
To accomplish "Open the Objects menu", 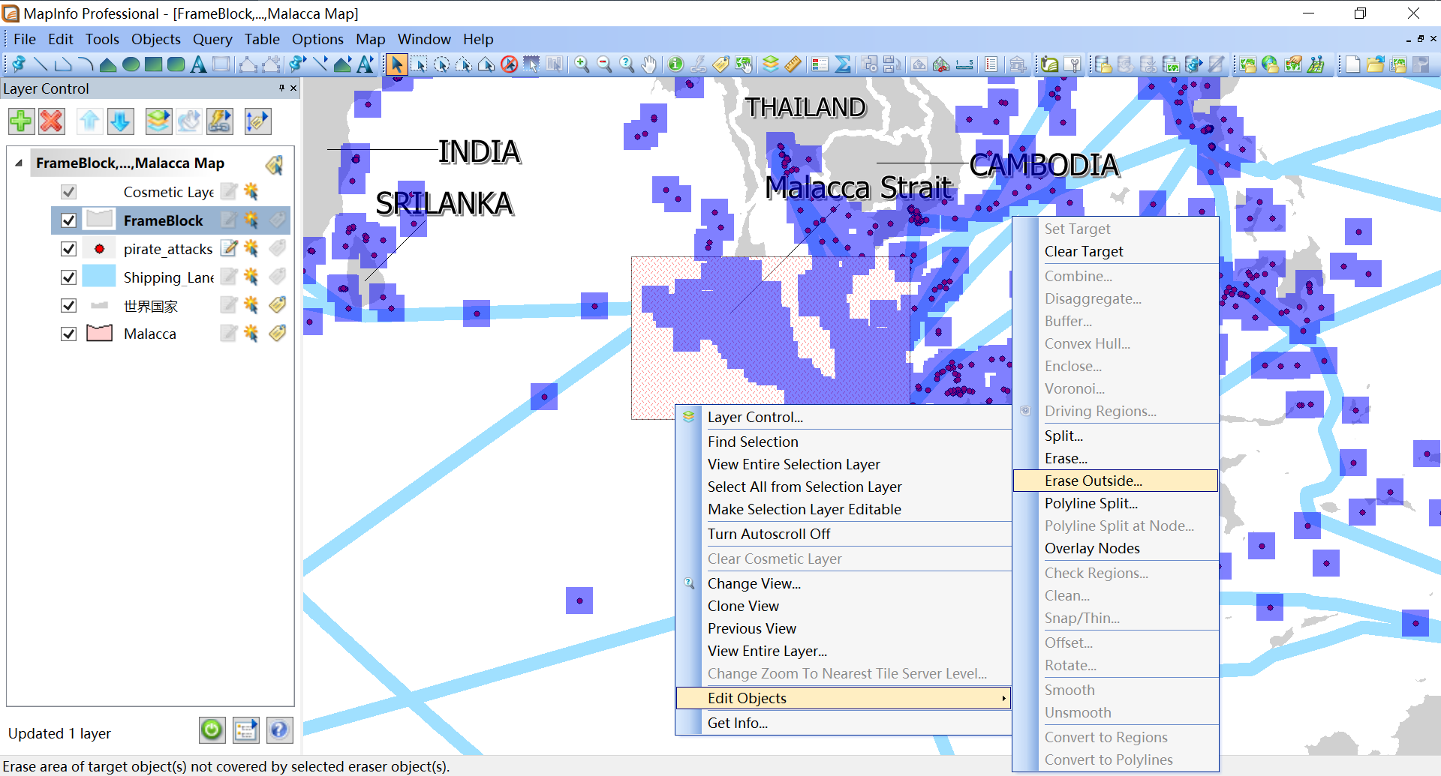I will tap(155, 39).
